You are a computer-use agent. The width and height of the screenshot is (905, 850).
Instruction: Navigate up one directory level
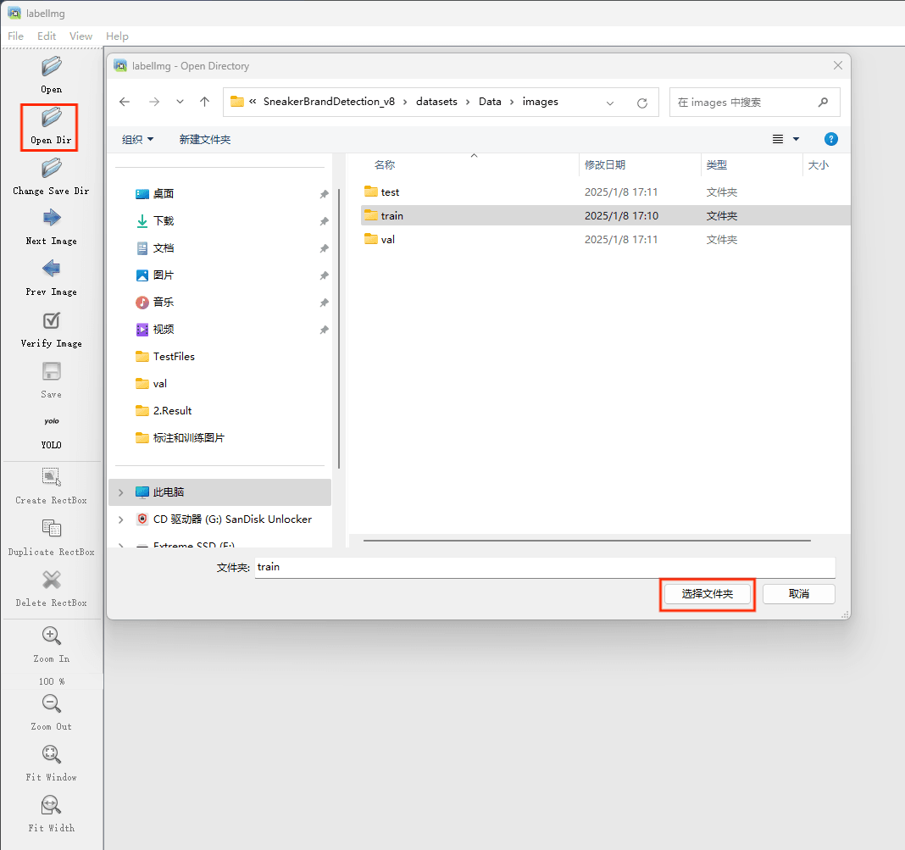coord(204,102)
